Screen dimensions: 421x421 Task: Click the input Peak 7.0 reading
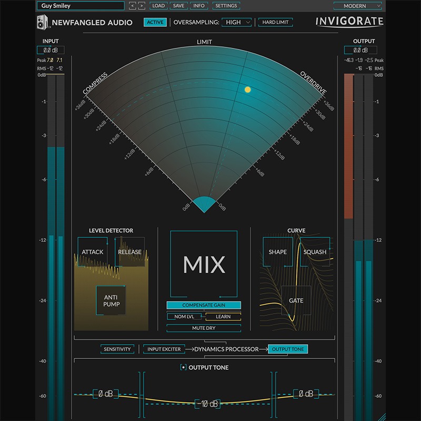pyautogui.click(x=50, y=60)
